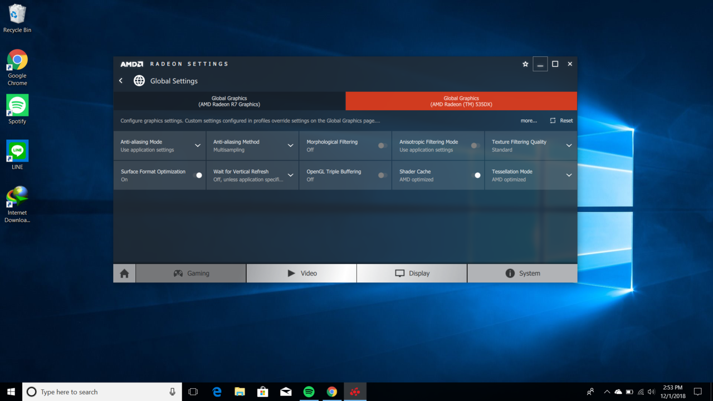The width and height of the screenshot is (713, 401).
Task: Click Task View taskbar icon
Action: click(x=193, y=392)
